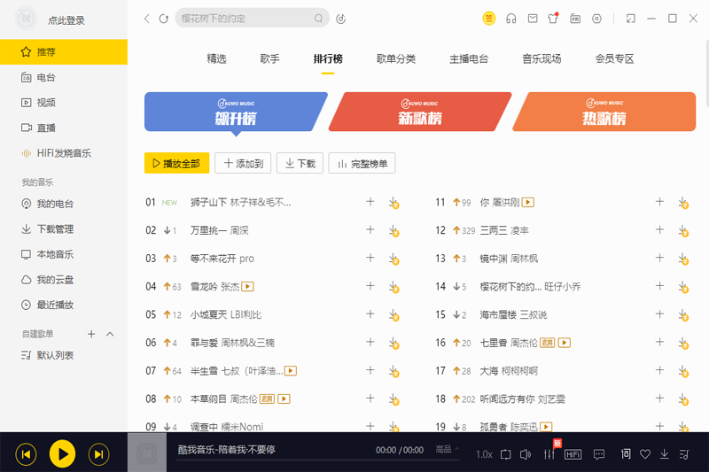Open the skin (t-shirt) icon

pyautogui.click(x=553, y=19)
